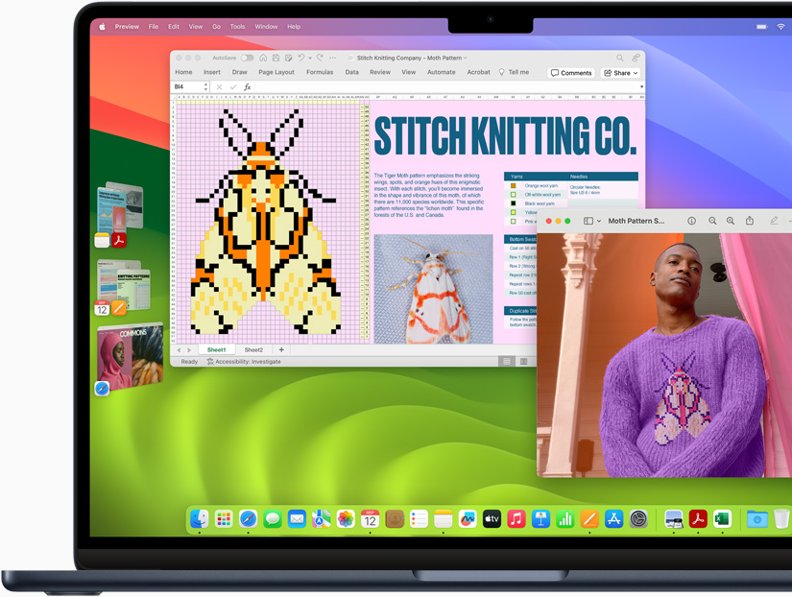
Task: Show the sidebar in the Preview window
Action: pos(588,220)
